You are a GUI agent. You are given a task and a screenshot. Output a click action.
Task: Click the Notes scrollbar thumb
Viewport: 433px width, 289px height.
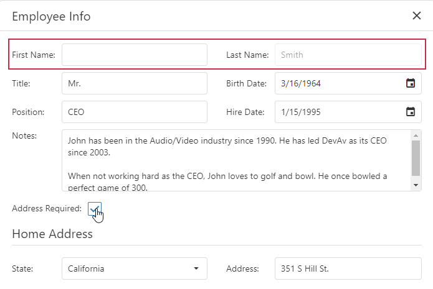pos(416,157)
